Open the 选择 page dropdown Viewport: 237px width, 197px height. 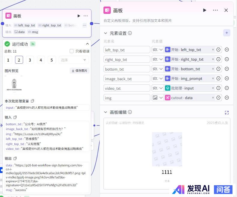73,60
